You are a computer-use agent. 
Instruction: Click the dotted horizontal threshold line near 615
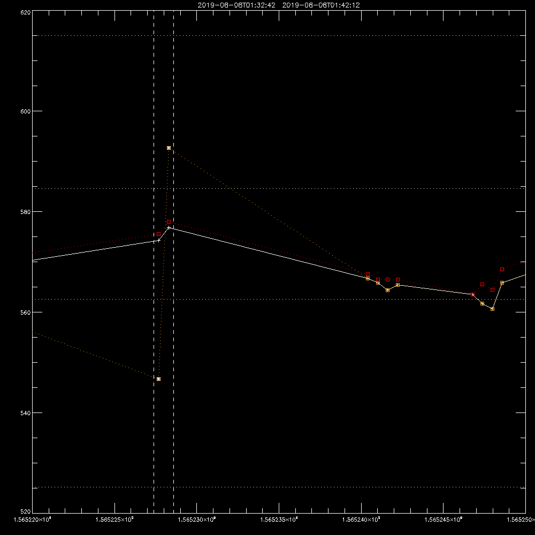pos(279,35)
